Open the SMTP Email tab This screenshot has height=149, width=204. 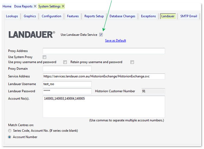tap(189, 16)
